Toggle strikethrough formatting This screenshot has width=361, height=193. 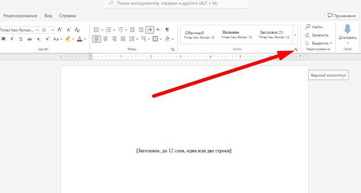[x=30, y=39]
